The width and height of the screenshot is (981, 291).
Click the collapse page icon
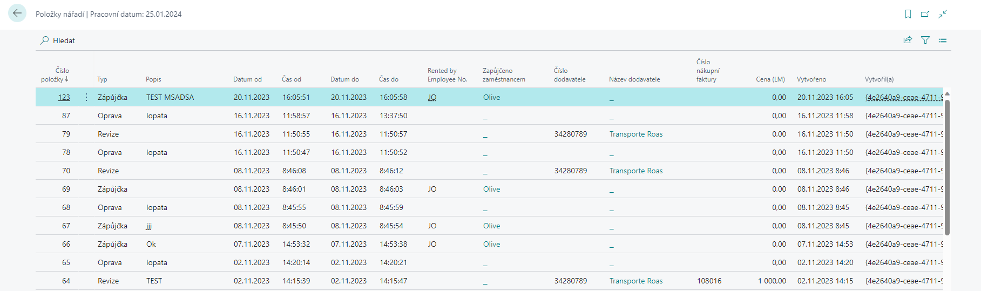point(943,14)
